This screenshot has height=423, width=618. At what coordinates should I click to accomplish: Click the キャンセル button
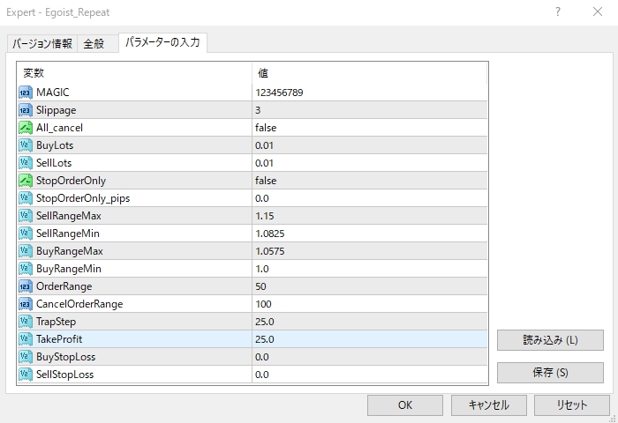pyautogui.click(x=488, y=405)
